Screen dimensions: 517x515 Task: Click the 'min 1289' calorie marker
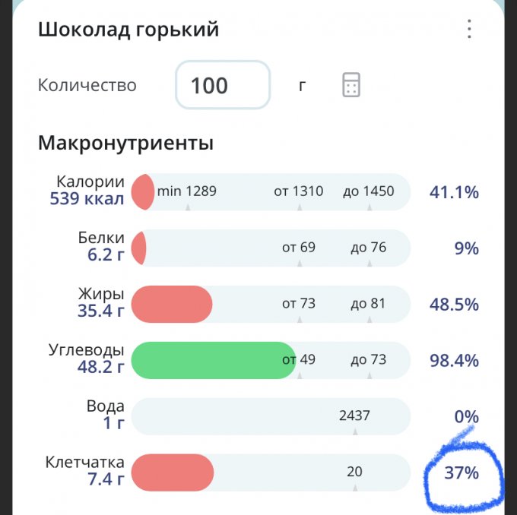pos(186,191)
